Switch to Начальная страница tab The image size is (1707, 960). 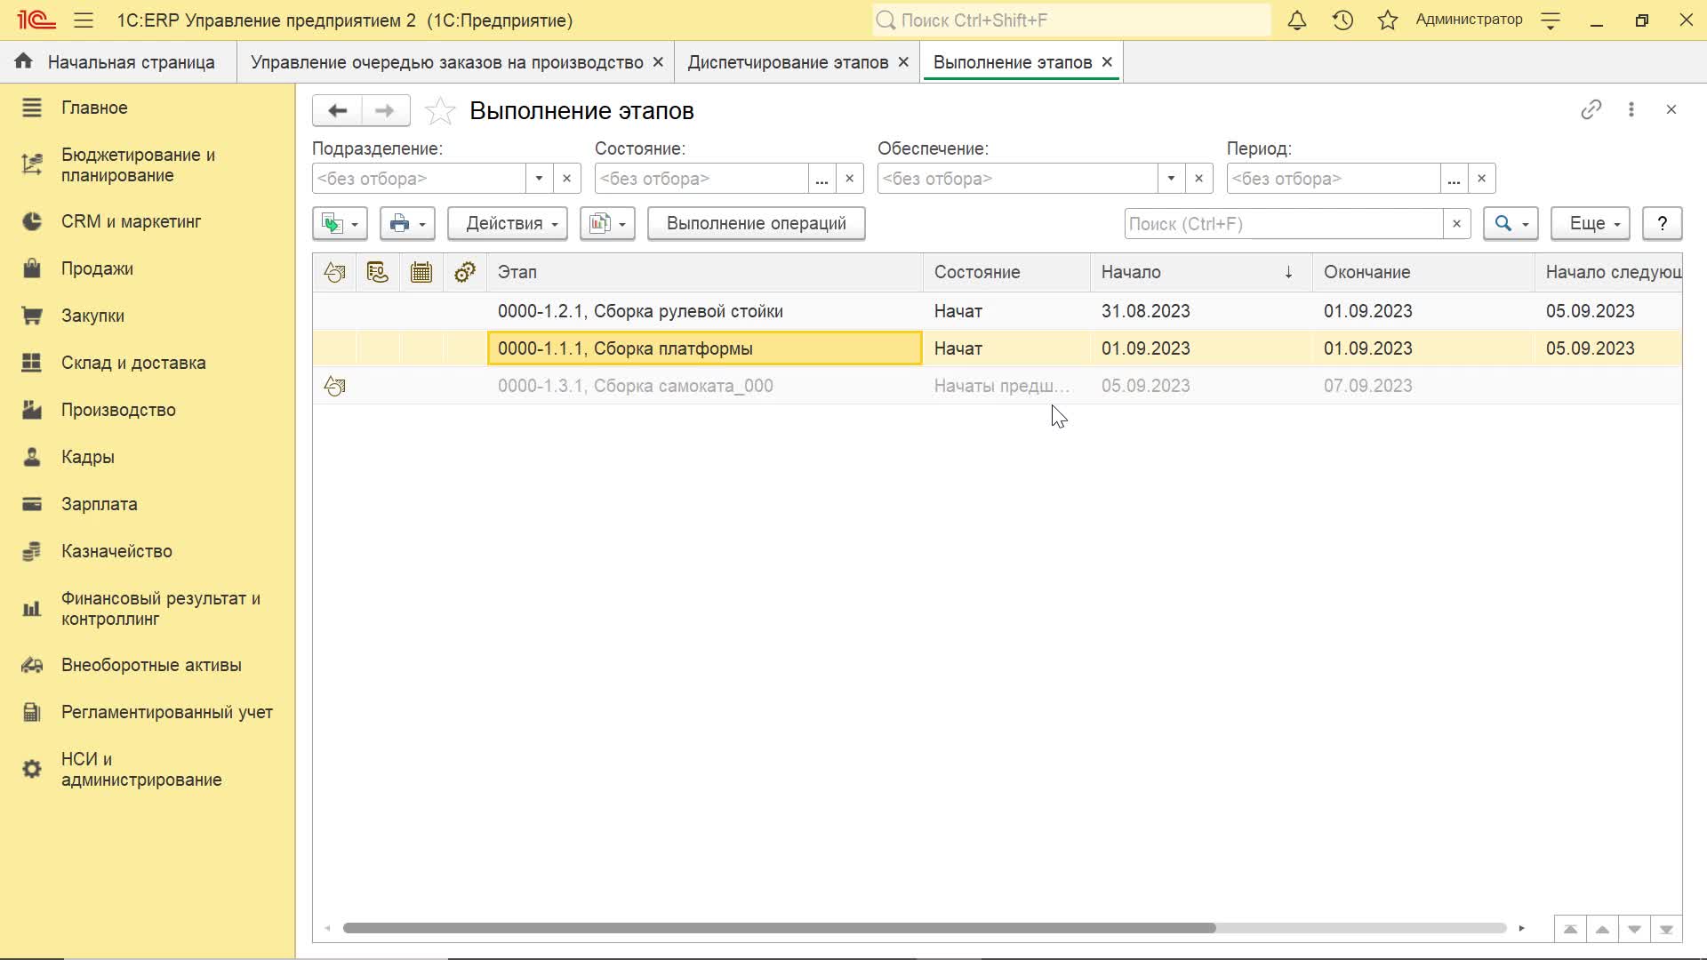(119, 62)
